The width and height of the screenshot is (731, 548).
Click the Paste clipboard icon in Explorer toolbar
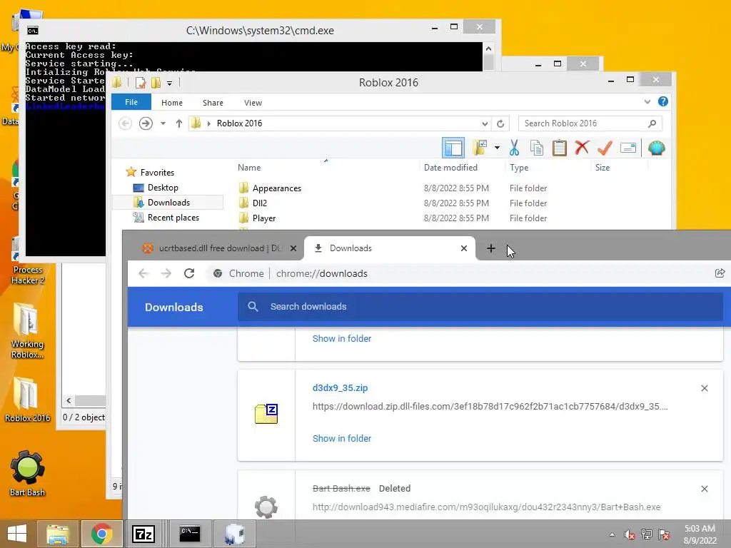[559, 148]
